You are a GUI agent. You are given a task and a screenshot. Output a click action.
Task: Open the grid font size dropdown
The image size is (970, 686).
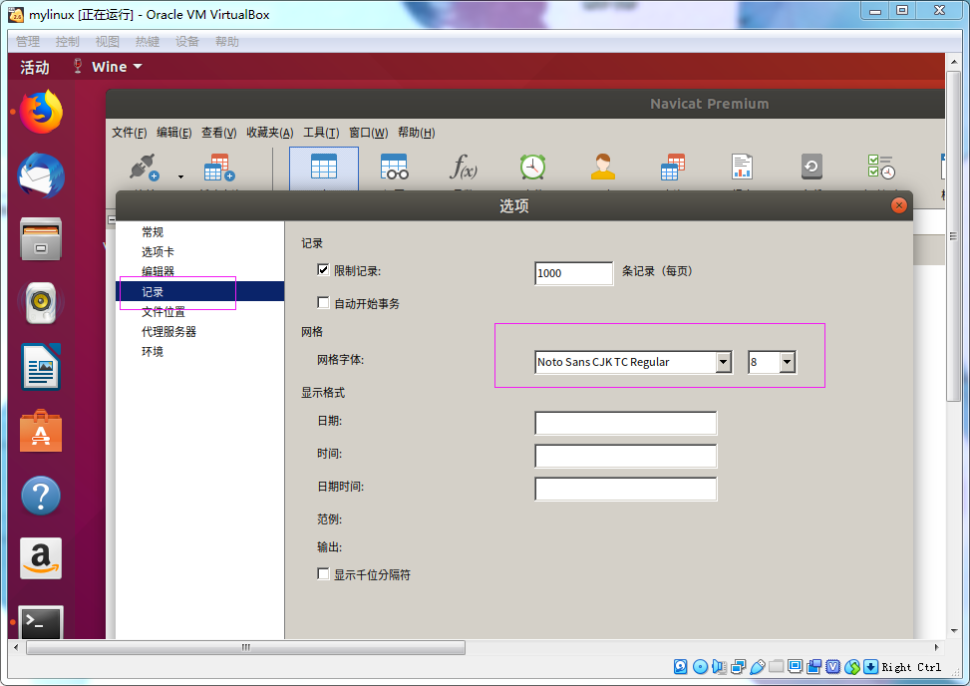787,362
